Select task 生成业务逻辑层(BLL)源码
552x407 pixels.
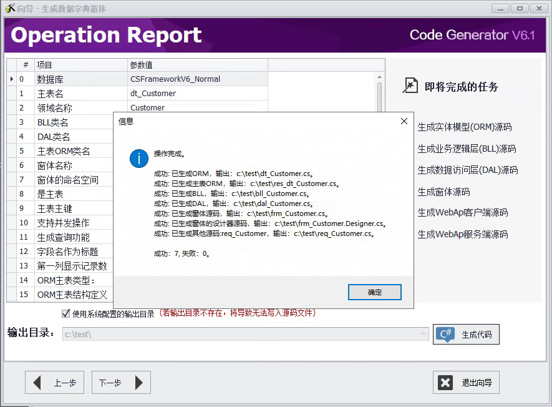(x=467, y=149)
